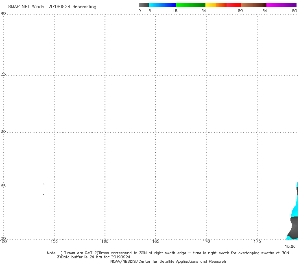Click the longitude label '170'
The width and height of the screenshot is (301, 264).
pyautogui.click(x=206, y=241)
